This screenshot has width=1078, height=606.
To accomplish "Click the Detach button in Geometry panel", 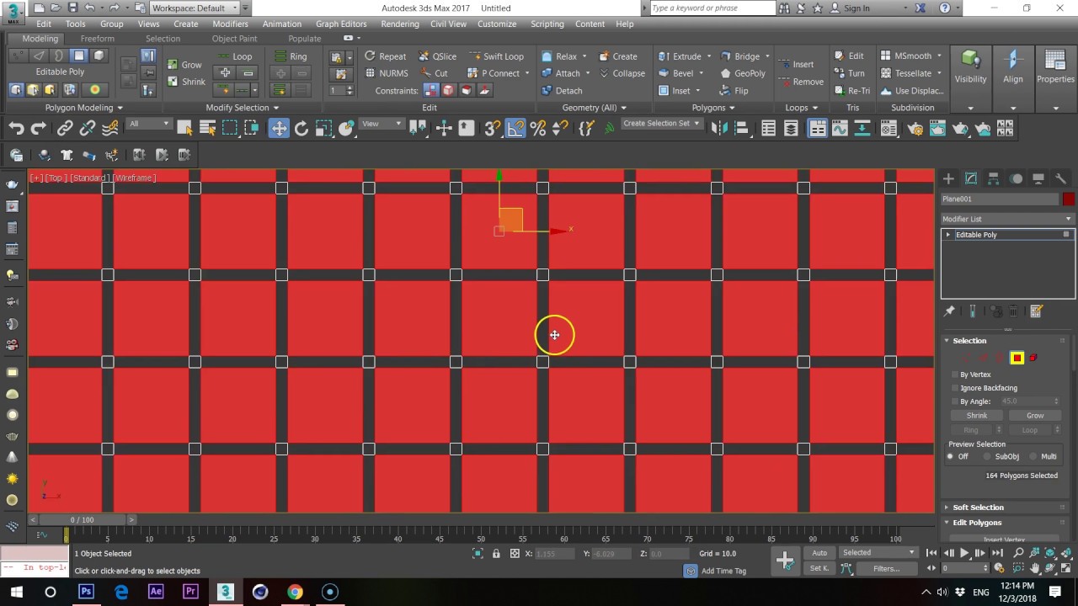I will coord(562,91).
